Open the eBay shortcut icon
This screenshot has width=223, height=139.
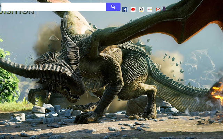click(x=150, y=9)
